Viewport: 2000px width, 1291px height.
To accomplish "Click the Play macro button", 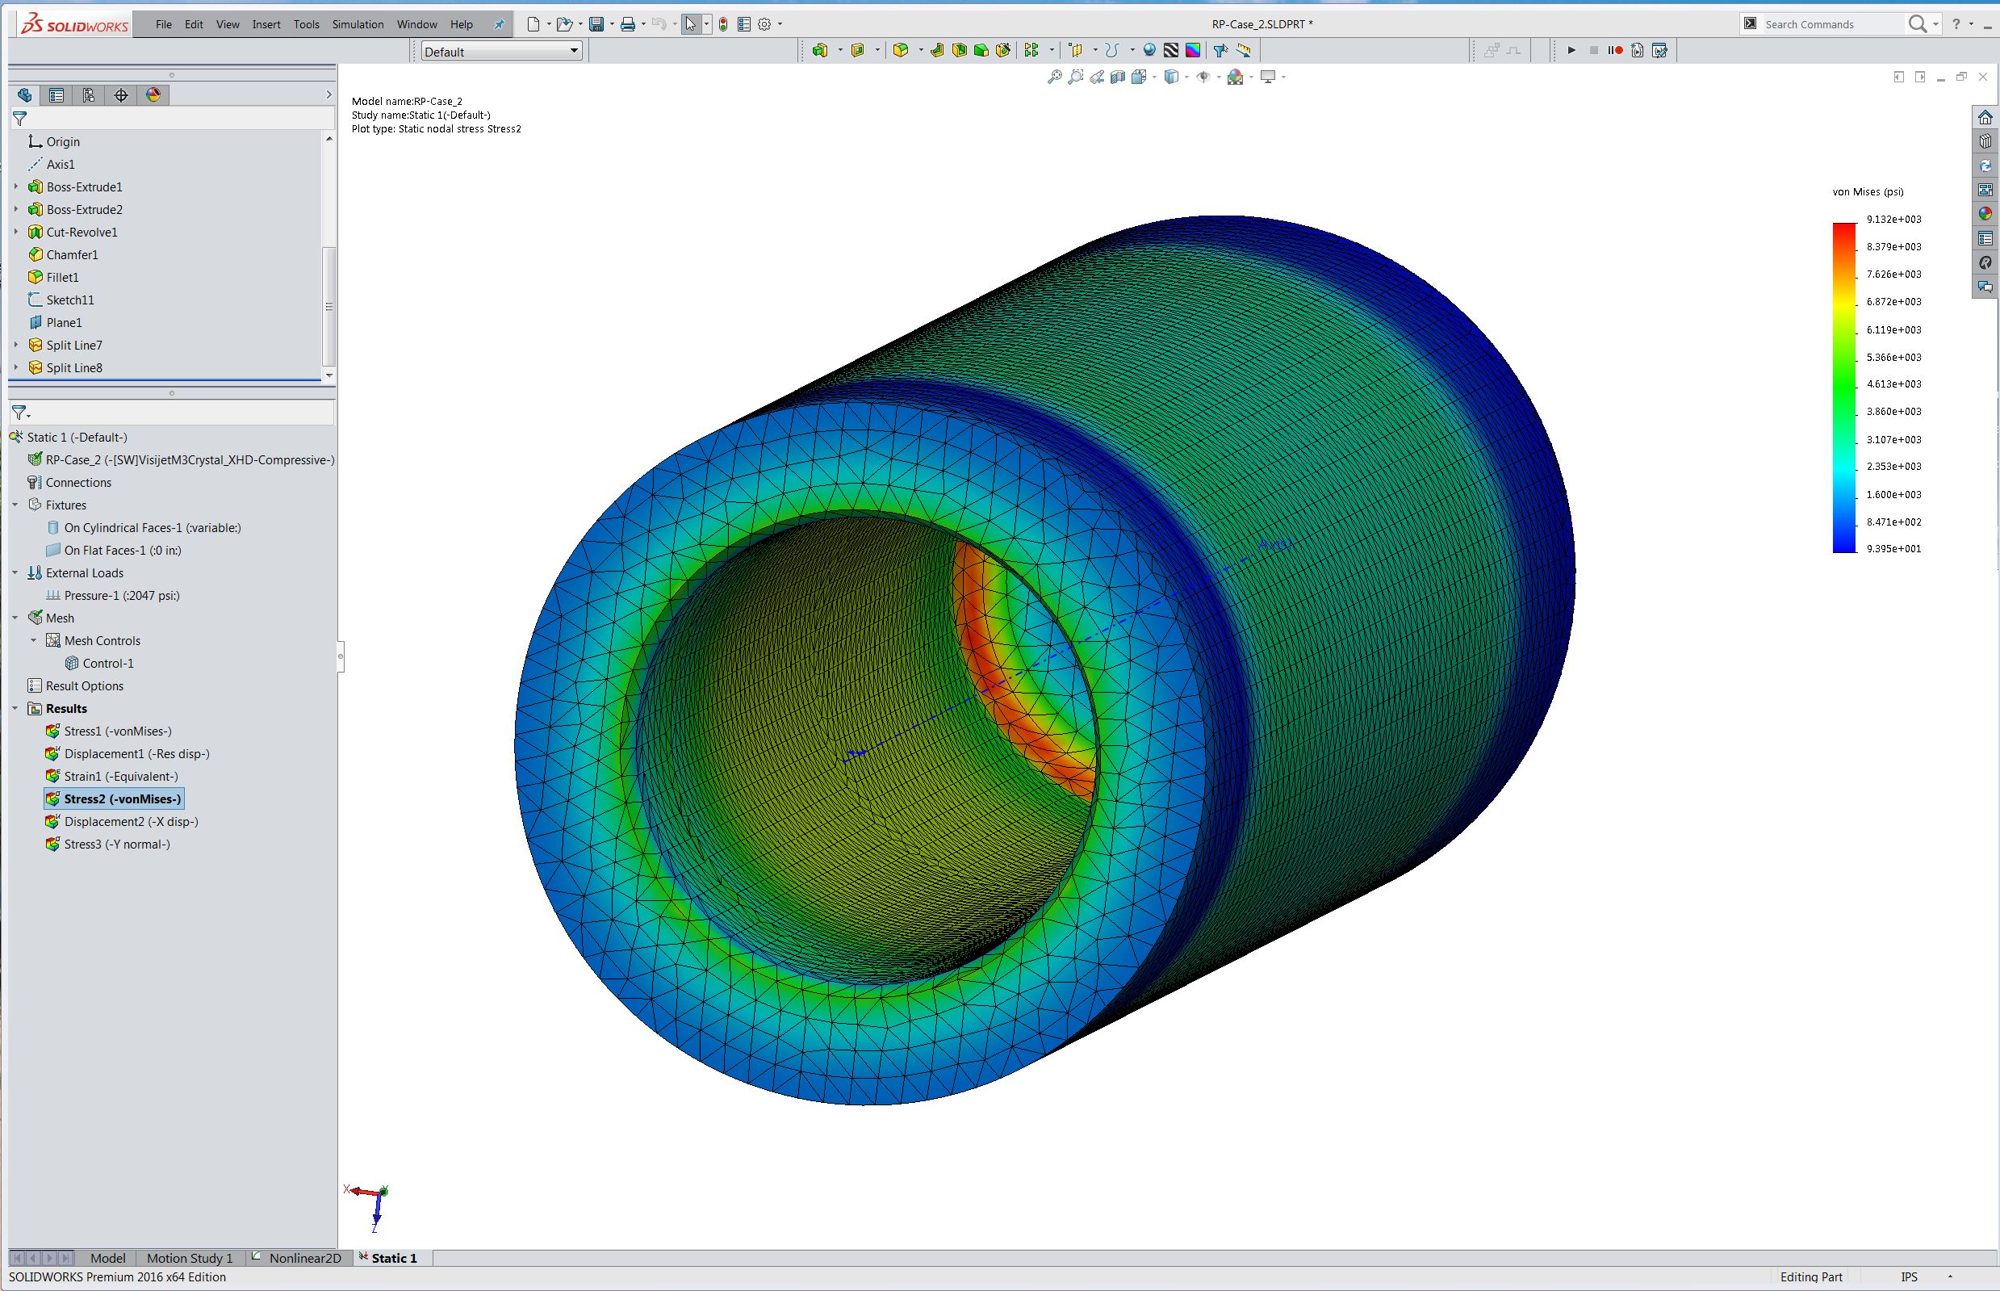I will (x=1572, y=50).
